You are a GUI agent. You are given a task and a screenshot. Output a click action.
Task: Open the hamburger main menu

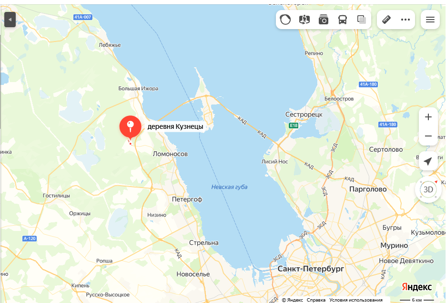(x=430, y=20)
